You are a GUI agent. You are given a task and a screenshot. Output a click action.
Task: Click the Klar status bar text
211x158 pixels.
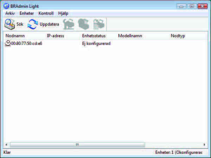coord(7,152)
